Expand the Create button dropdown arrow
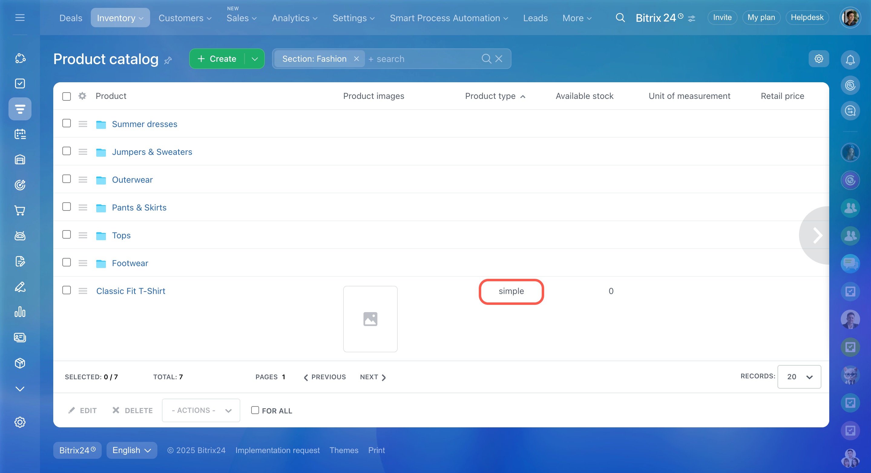The height and width of the screenshot is (473, 871). pos(255,59)
